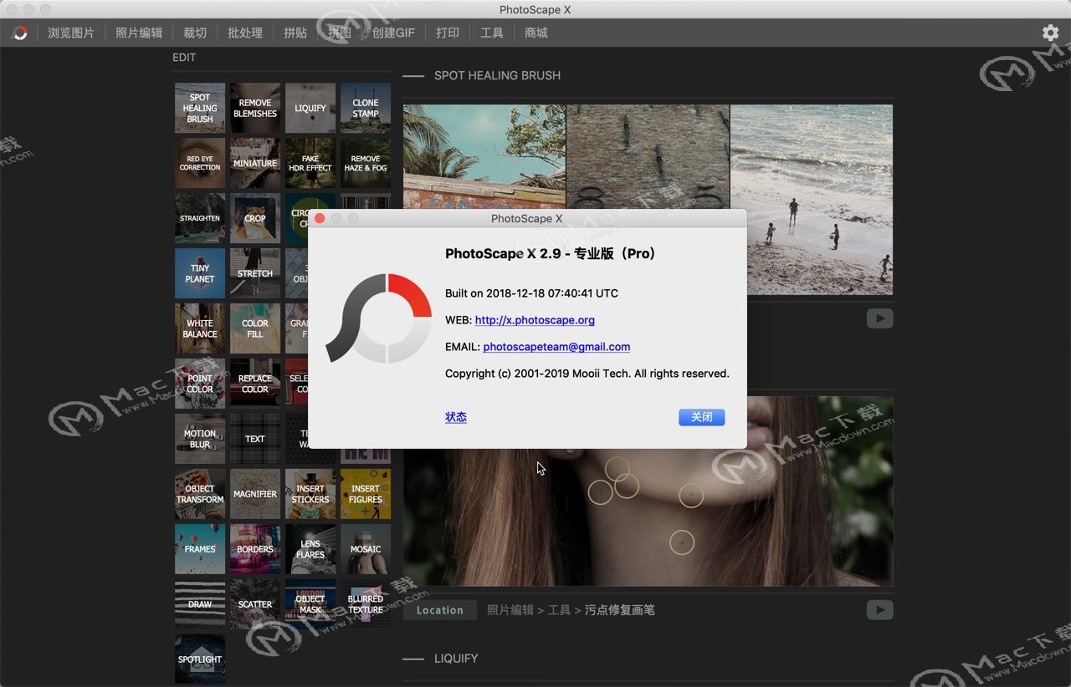
Task: Play the video below the portrait image
Action: point(879,610)
